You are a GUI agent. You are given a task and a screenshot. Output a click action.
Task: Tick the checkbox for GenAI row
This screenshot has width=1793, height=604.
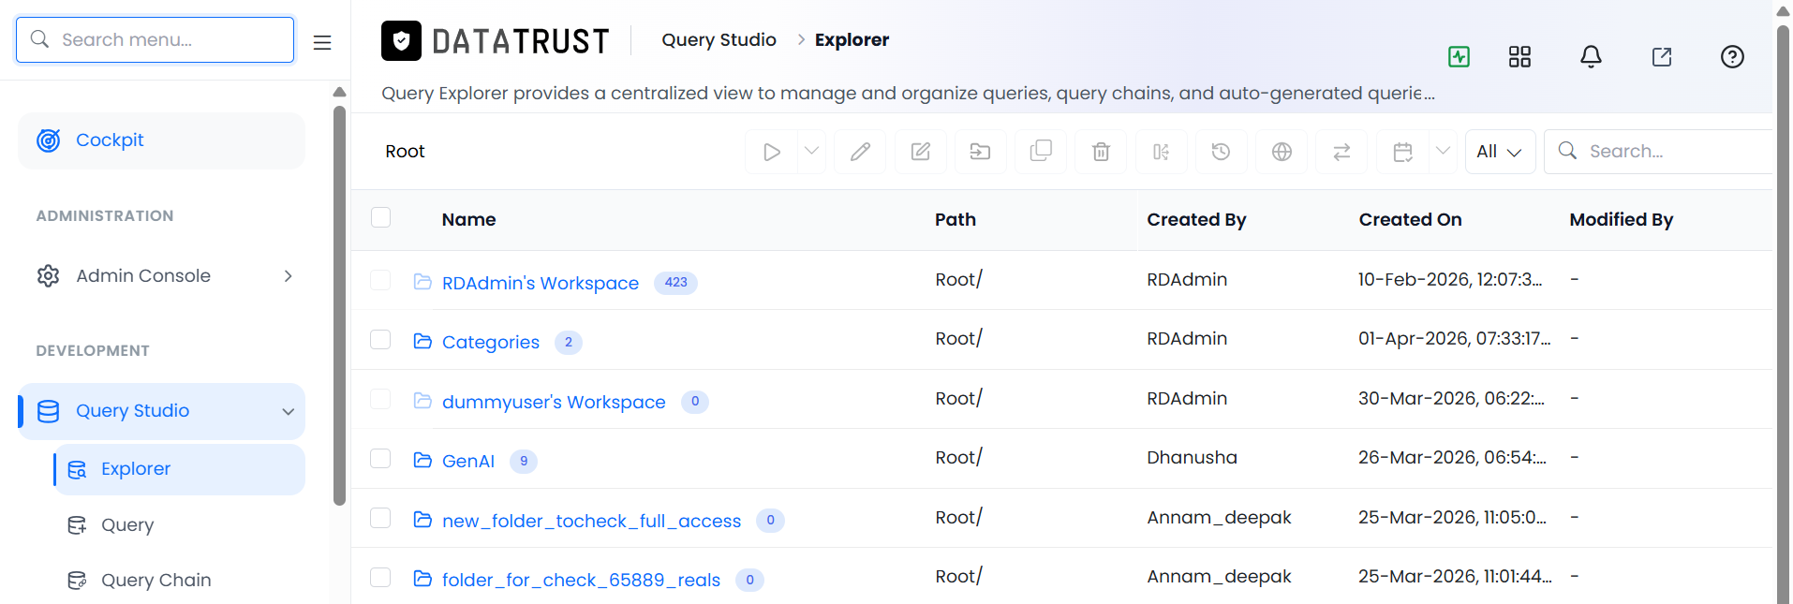tap(380, 458)
